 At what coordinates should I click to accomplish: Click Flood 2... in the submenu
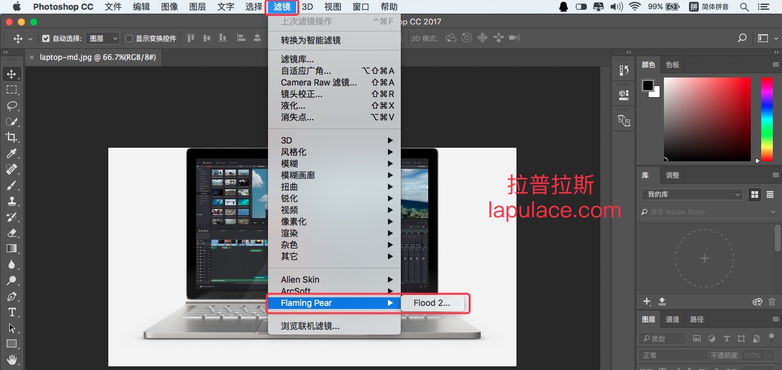click(x=432, y=303)
